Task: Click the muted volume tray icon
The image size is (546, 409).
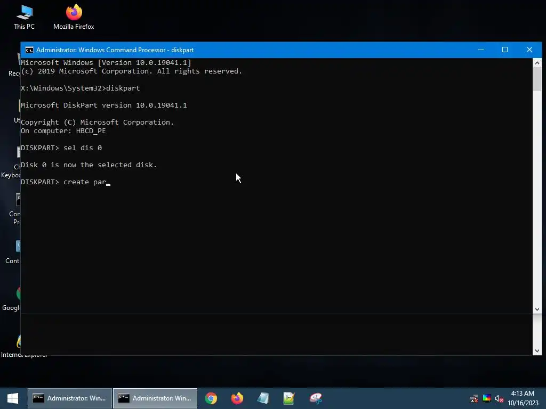Action: click(499, 398)
